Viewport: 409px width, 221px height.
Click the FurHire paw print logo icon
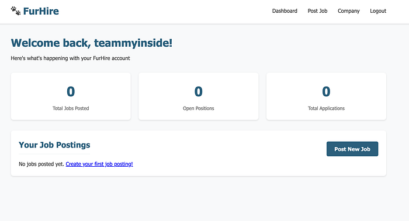tap(16, 11)
